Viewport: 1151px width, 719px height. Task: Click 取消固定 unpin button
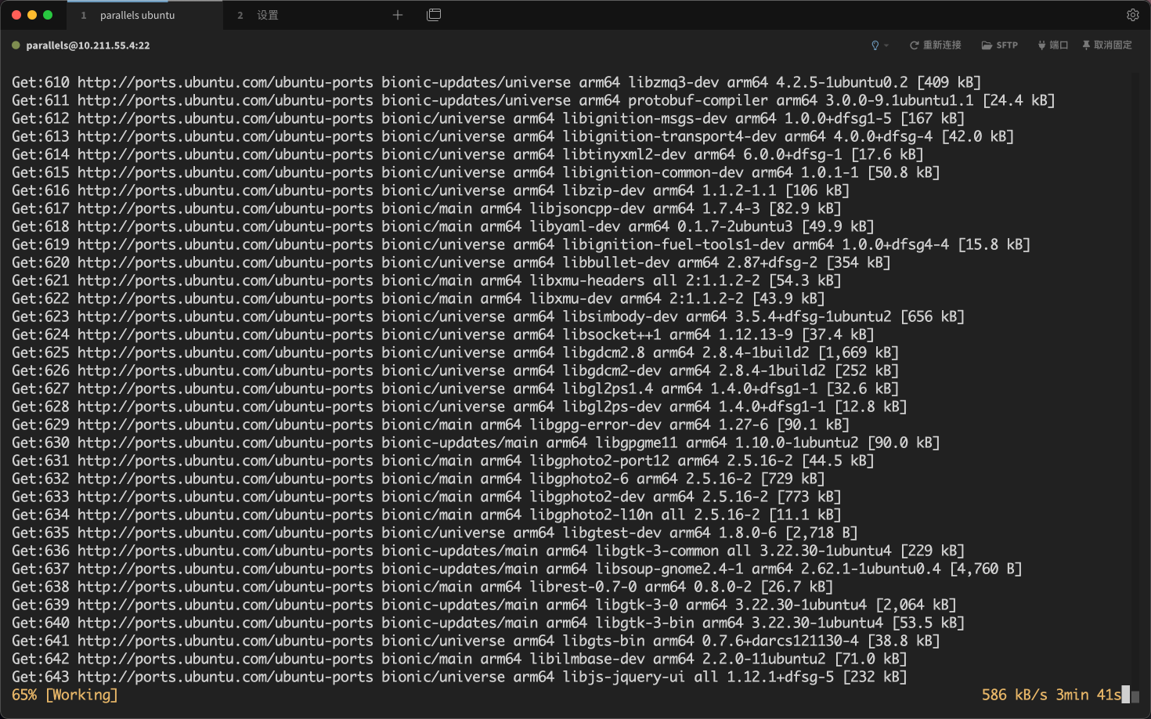[x=1107, y=45]
